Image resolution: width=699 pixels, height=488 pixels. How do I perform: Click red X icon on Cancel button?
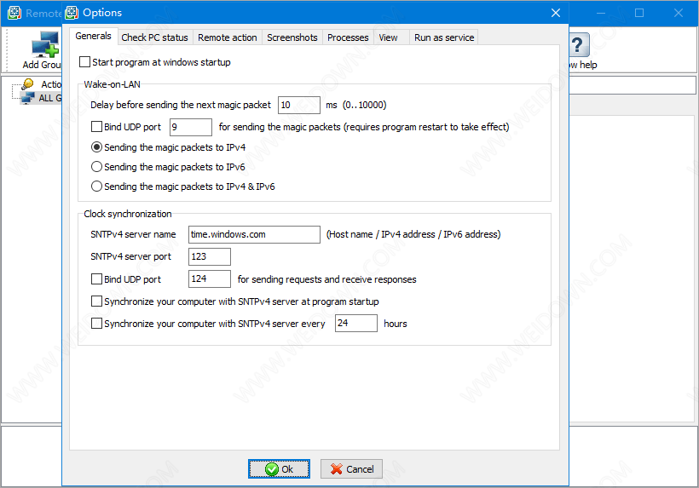pyautogui.click(x=337, y=469)
